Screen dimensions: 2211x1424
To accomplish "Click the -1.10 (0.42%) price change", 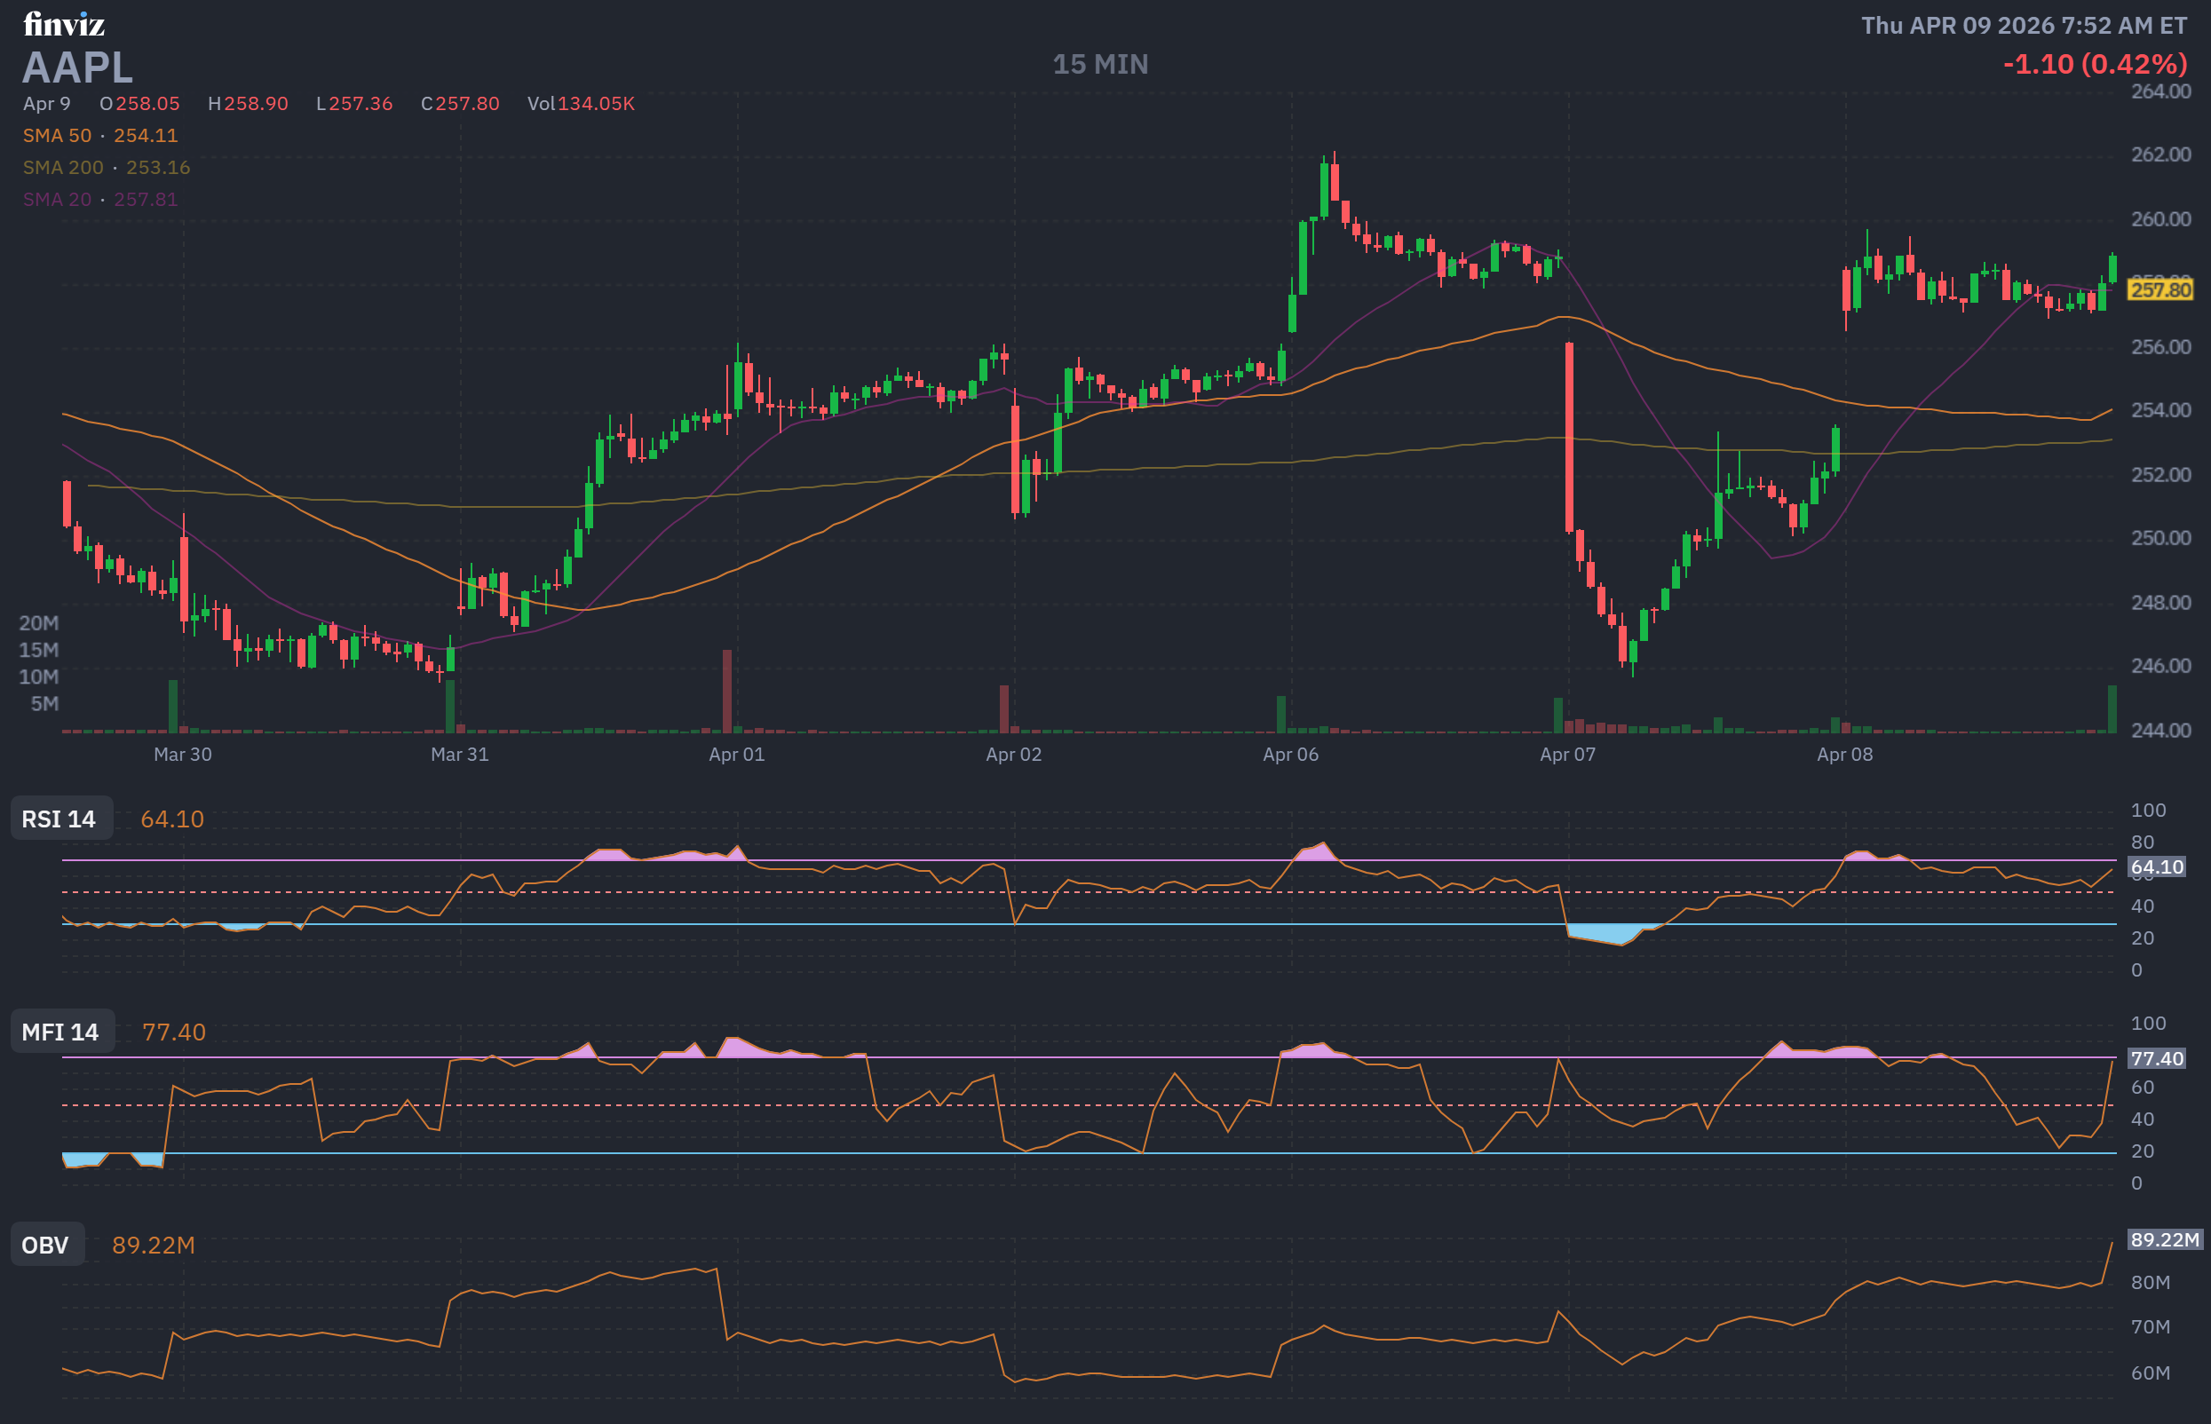I will (x=2095, y=64).
